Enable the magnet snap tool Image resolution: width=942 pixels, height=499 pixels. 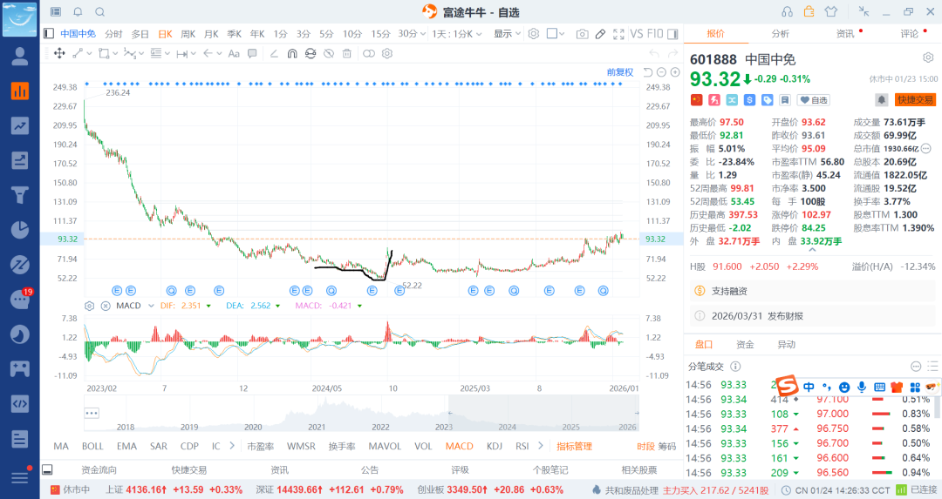coord(292,53)
